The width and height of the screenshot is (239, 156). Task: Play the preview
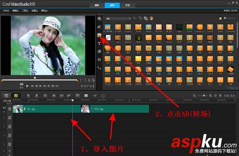pyautogui.click(x=27, y=86)
